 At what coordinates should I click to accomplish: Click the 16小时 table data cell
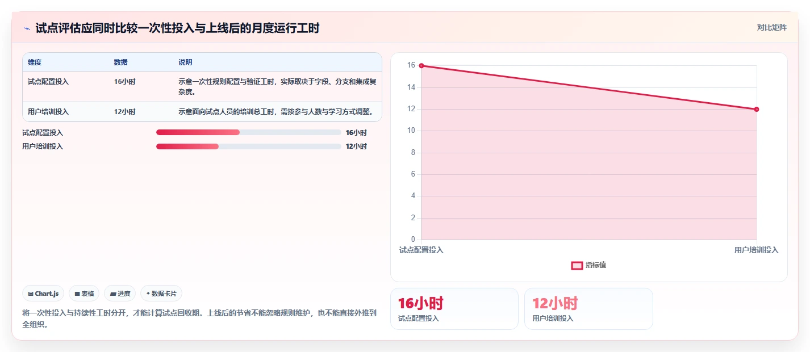pos(124,81)
